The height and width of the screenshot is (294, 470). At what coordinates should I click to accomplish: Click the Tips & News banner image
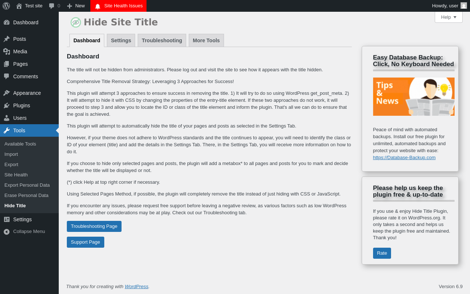pos(414,97)
